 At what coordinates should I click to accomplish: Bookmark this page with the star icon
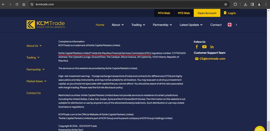[225, 4]
